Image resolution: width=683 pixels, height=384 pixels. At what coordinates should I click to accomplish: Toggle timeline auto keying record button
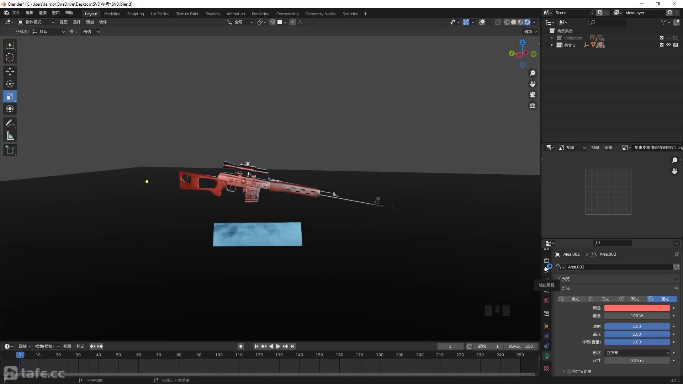241,346
